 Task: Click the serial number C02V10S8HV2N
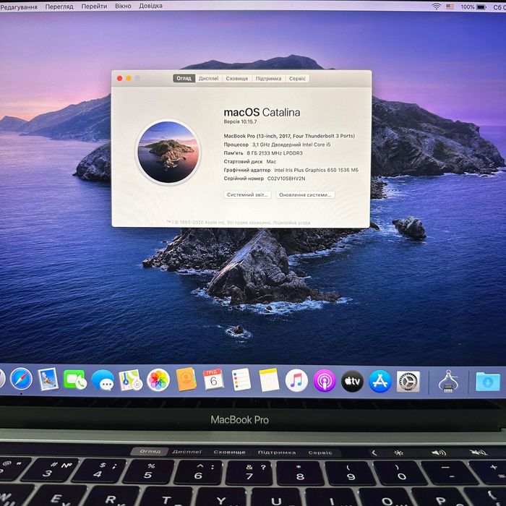pyautogui.click(x=286, y=179)
